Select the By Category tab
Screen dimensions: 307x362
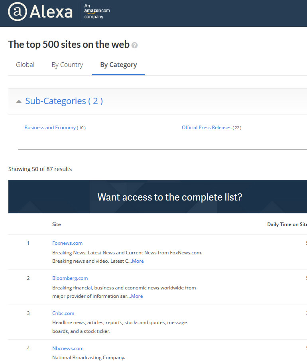(x=118, y=65)
